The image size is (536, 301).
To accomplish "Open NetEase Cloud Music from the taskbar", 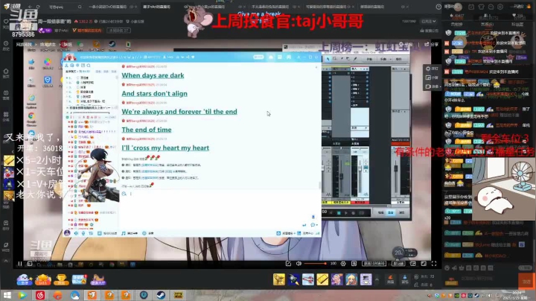I will pos(40,295).
